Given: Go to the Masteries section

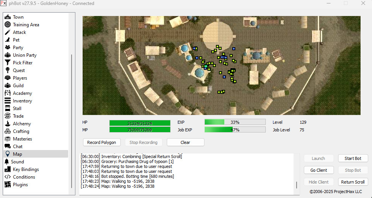Looking at the screenshot, I should (22, 139).
